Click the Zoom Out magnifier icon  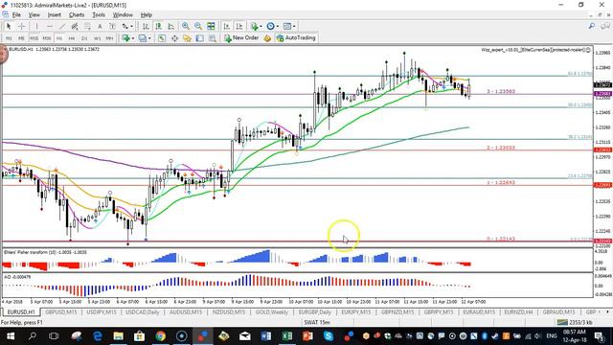click(x=198, y=26)
